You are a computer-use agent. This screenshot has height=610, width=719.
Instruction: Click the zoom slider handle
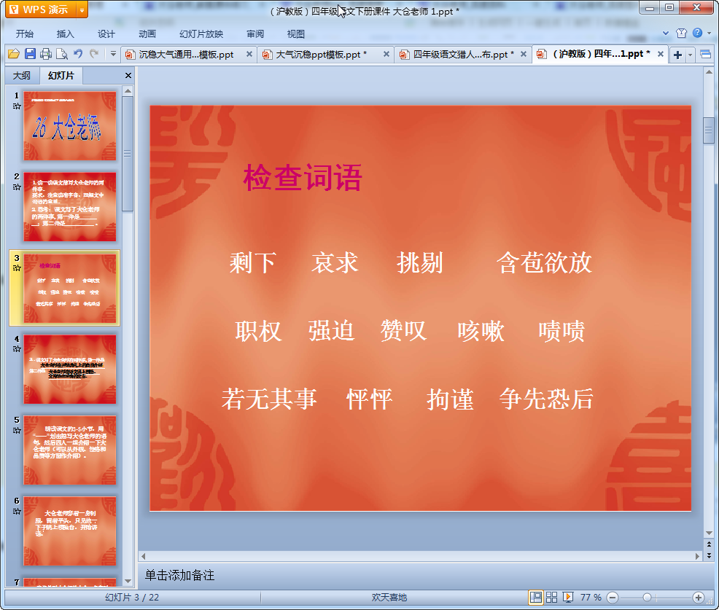(x=647, y=597)
